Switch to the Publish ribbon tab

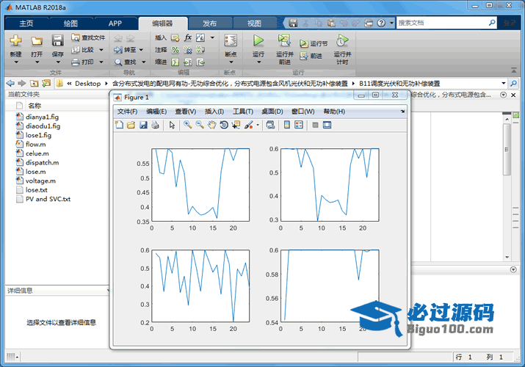(x=209, y=23)
